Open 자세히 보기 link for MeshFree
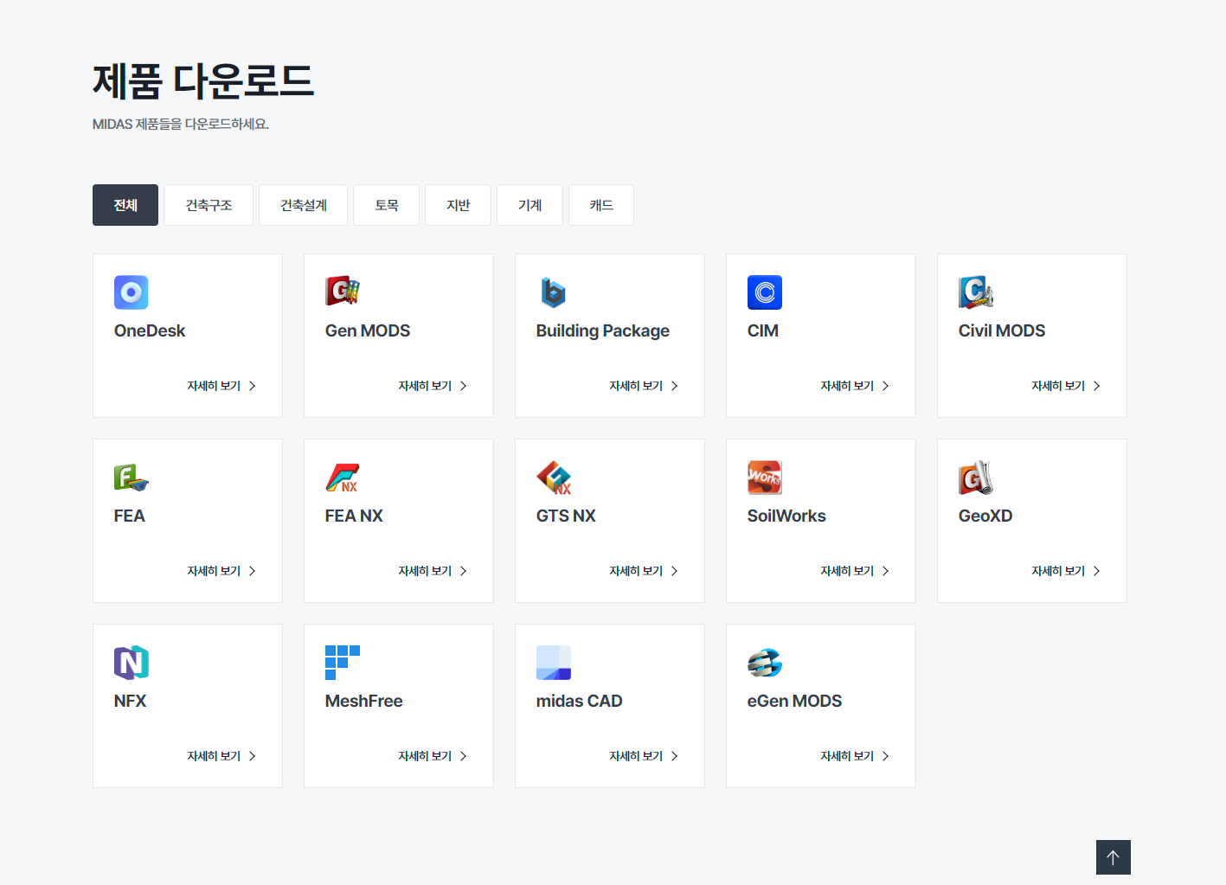The width and height of the screenshot is (1226, 885). [x=433, y=756]
